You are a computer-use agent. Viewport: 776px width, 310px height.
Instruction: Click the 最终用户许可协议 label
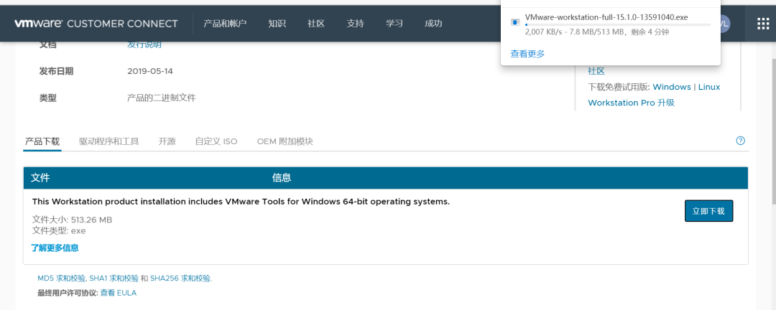(x=68, y=293)
